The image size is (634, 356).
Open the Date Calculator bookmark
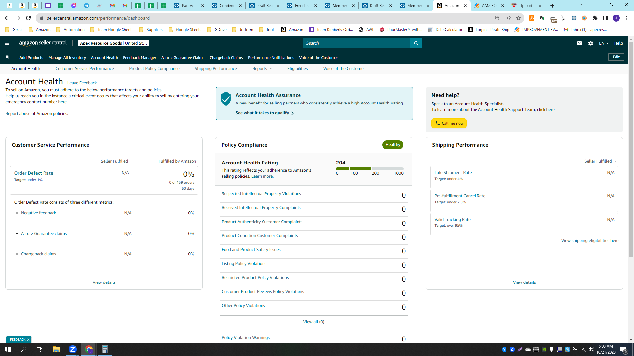point(445,30)
